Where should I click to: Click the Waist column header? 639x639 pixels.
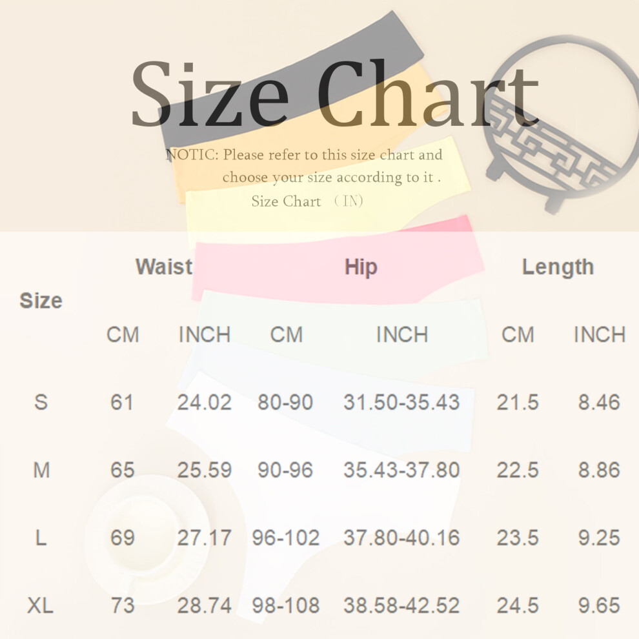(x=164, y=267)
